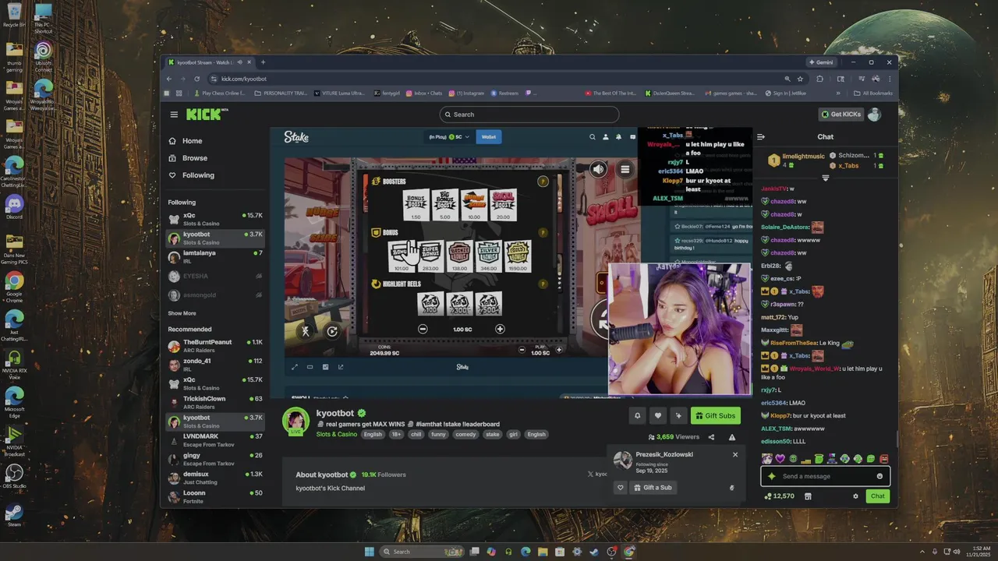Click the Slots & Casino category link
The width and height of the screenshot is (998, 561).
click(337, 434)
